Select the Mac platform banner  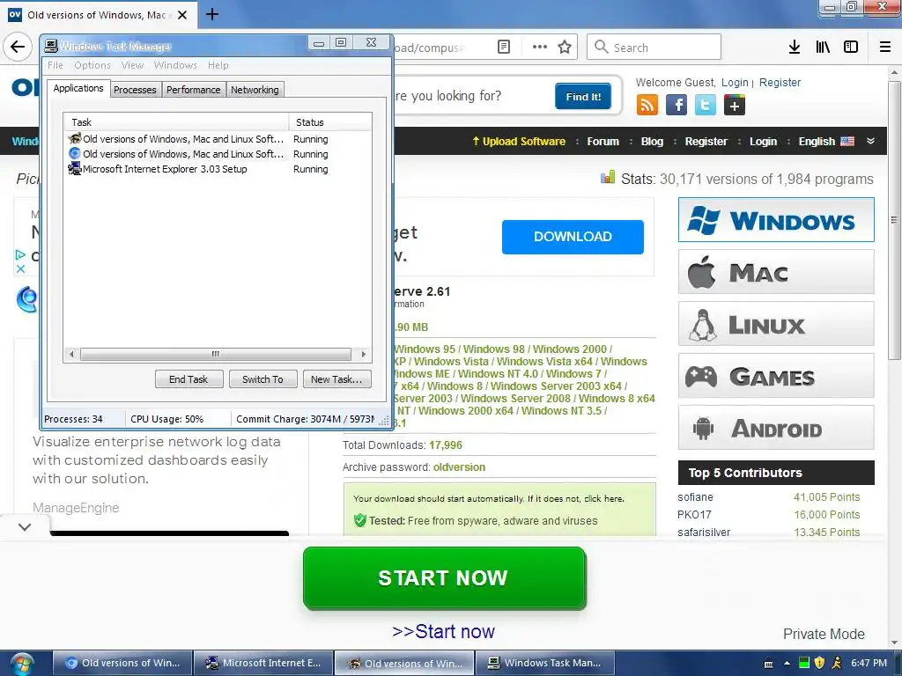pyautogui.click(x=776, y=272)
